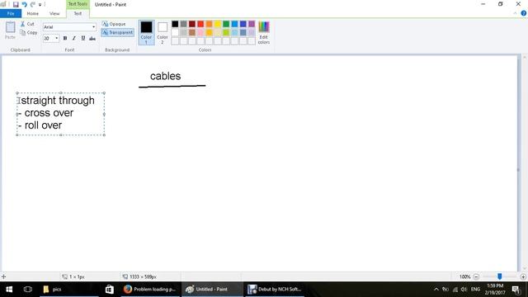Pick the turquoise blue swatch
Viewport: 528px width, 297px height.
click(x=234, y=24)
